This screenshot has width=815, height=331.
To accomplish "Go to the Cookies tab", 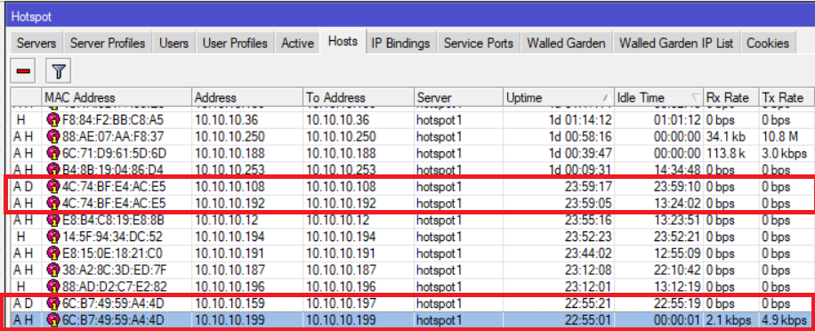I will (x=768, y=43).
